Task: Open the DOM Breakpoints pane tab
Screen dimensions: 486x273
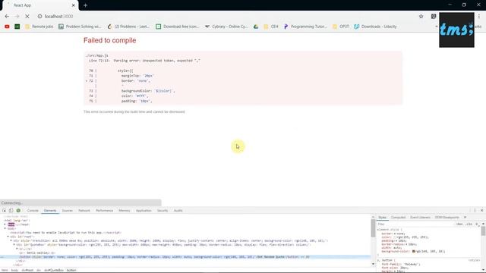Action: tap(447, 218)
